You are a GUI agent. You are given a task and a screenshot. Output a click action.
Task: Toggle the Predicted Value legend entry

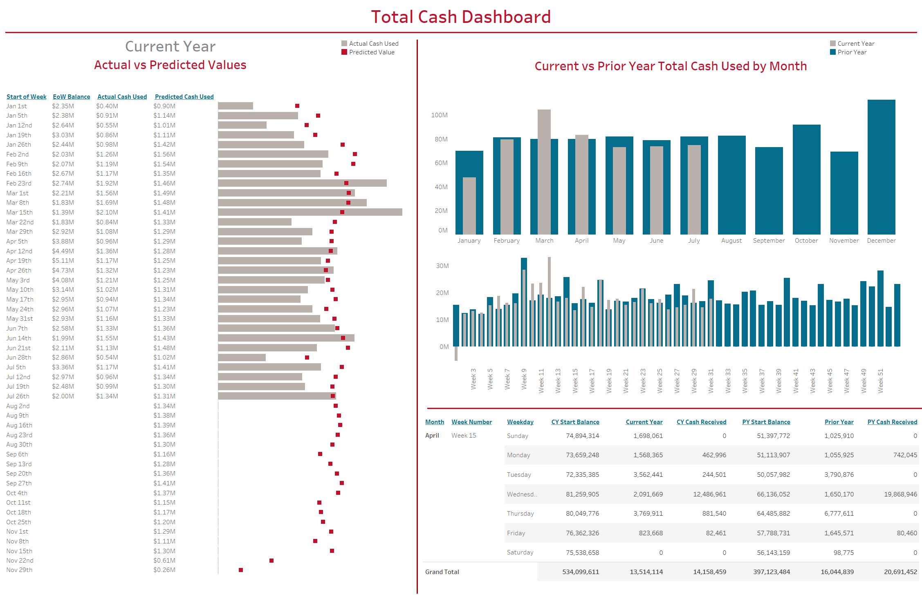(371, 52)
